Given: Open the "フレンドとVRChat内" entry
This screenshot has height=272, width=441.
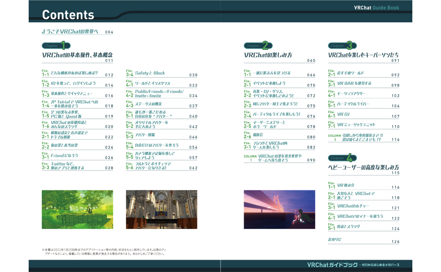Looking at the screenshot, I should pyautogui.click(x=270, y=143).
